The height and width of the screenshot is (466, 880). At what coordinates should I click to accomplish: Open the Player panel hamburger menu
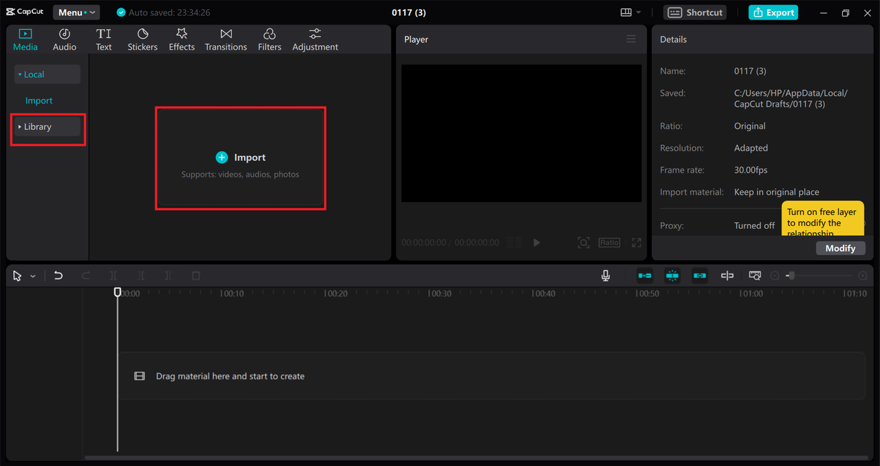pos(631,39)
